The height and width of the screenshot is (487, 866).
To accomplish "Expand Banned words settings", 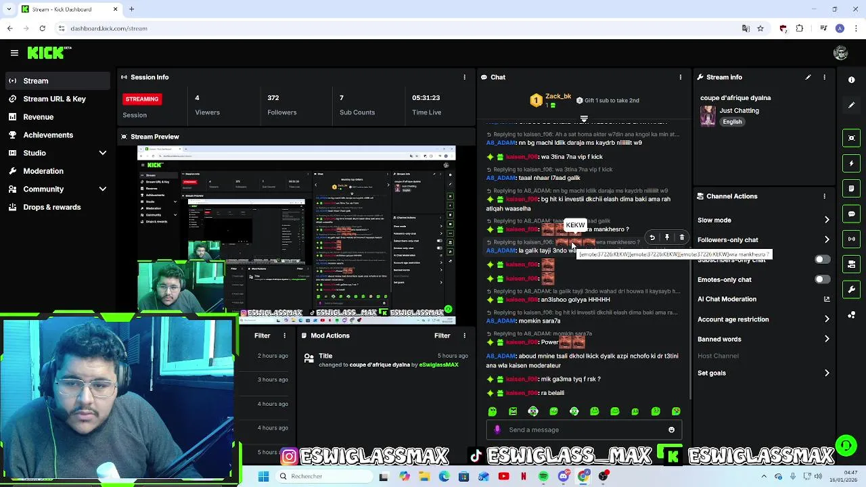I will point(827,339).
